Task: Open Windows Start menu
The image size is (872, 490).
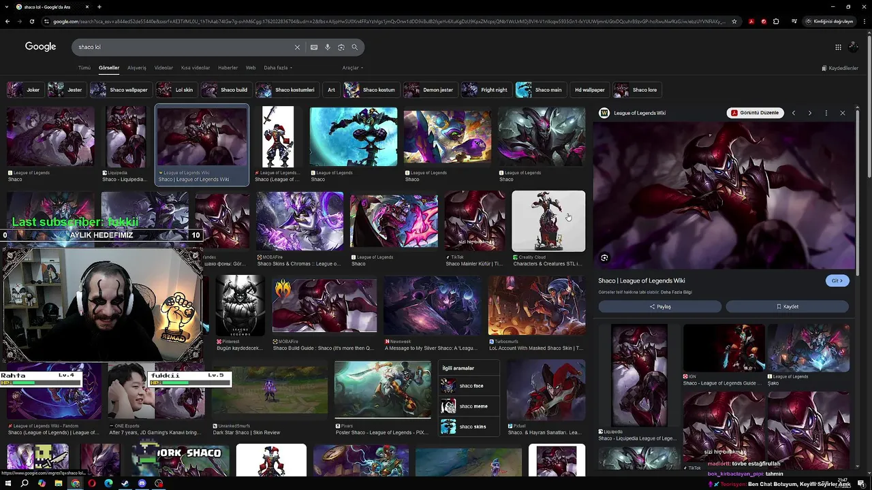Action: (x=7, y=483)
